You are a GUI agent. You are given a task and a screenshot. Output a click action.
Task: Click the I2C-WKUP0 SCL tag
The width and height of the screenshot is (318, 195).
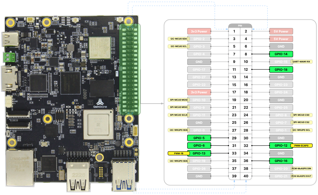[301, 130]
